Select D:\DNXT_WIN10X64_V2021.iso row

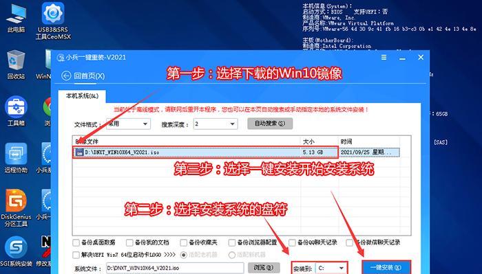coord(236,152)
